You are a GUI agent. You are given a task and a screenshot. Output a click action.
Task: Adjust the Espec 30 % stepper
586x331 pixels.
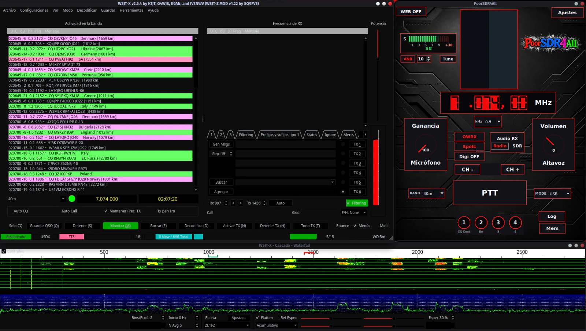453,318
